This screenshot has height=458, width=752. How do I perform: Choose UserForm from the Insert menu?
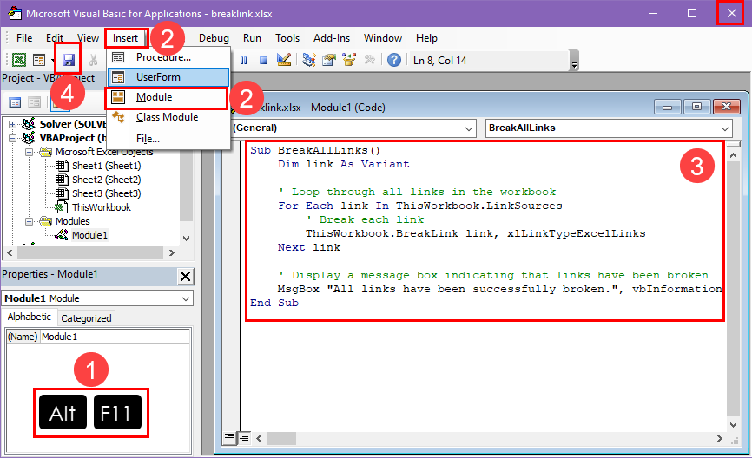click(168, 77)
